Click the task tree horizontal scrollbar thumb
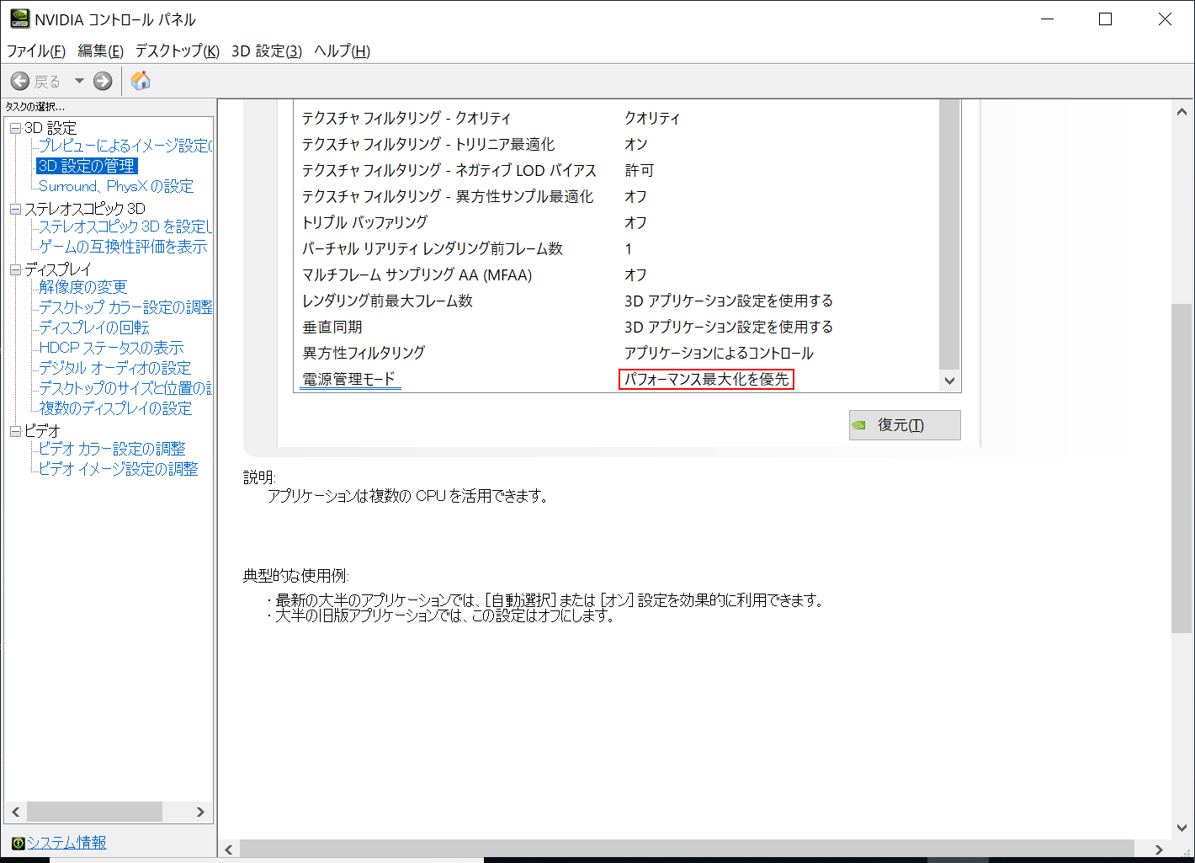 click(94, 812)
